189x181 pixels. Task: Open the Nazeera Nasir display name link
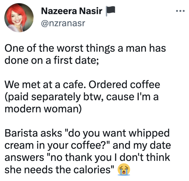[x=72, y=11]
